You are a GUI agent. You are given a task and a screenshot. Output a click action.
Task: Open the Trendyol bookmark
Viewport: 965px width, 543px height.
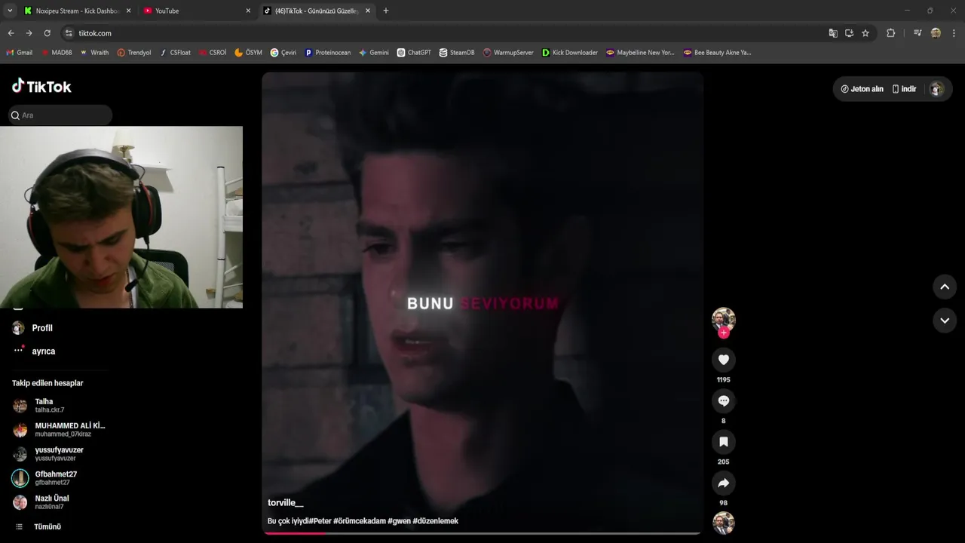[x=134, y=53]
